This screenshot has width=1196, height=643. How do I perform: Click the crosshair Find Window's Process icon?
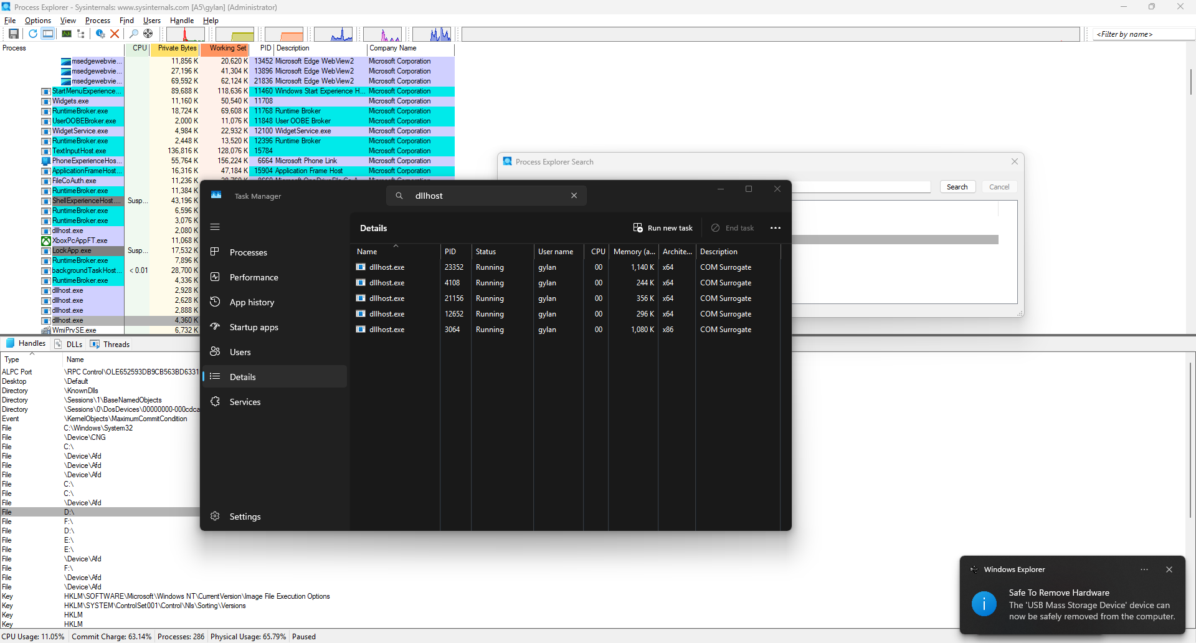point(148,34)
